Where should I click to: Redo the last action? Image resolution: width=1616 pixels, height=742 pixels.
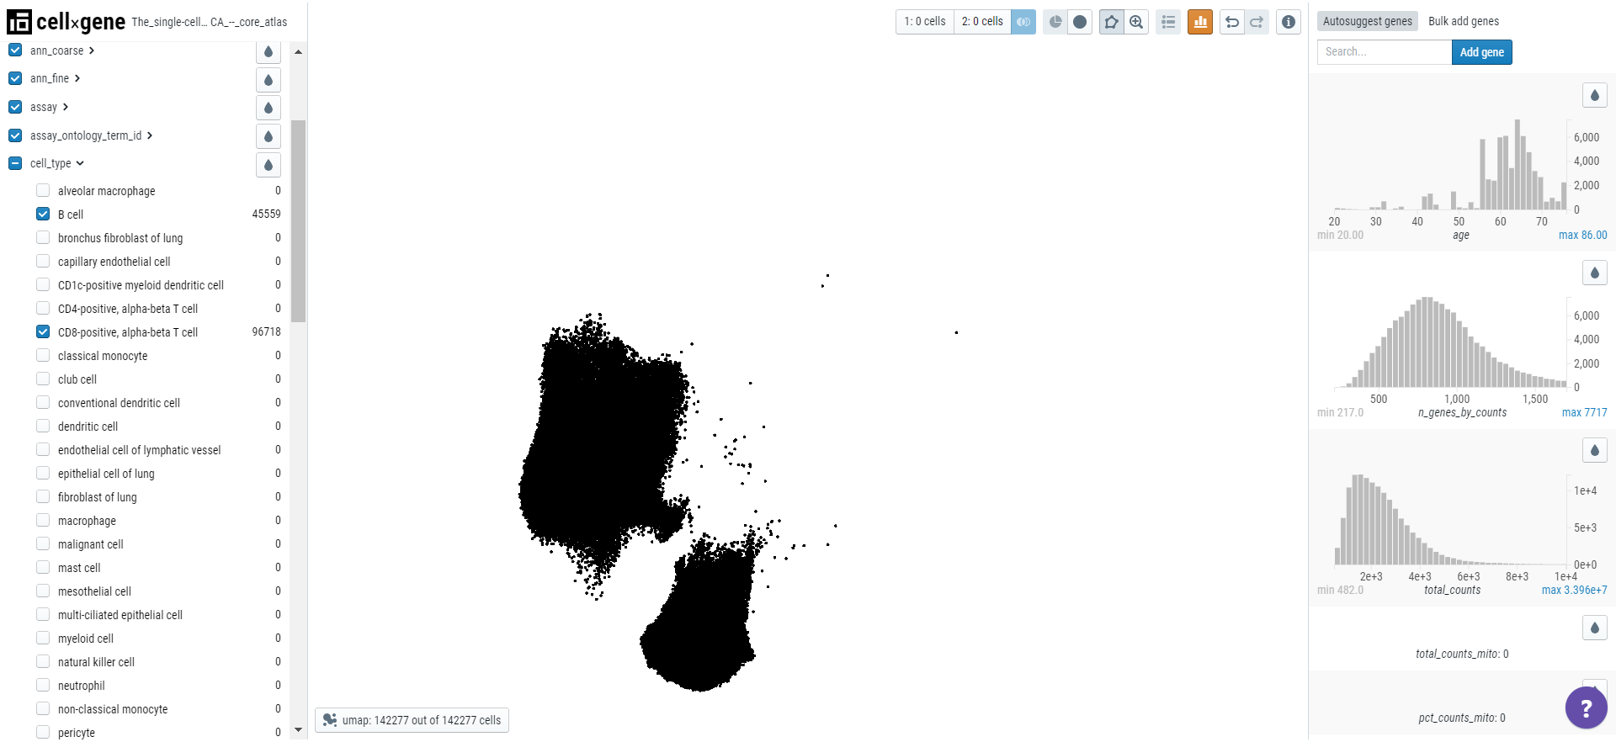(1257, 22)
